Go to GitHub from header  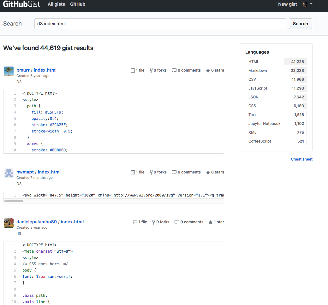coord(78,4)
